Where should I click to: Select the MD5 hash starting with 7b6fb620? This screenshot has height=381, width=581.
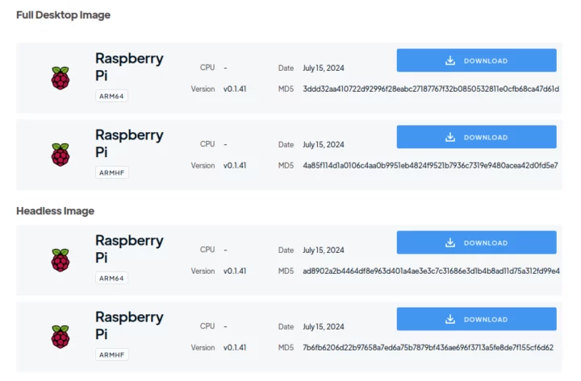click(x=428, y=348)
